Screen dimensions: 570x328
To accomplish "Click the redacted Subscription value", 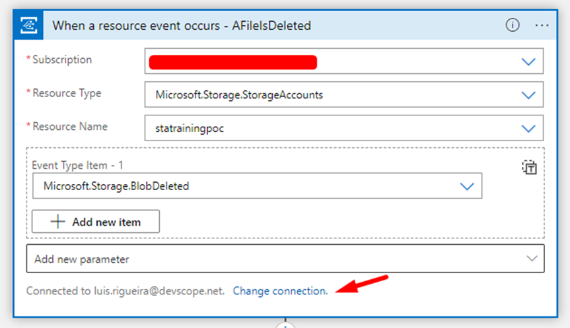I will pyautogui.click(x=232, y=62).
